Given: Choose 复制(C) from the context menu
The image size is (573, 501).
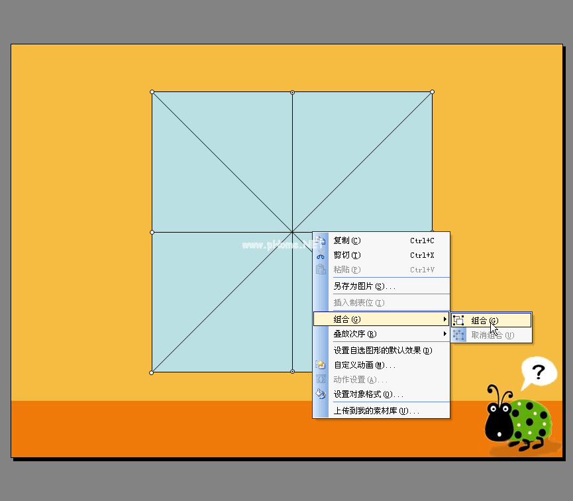Looking at the screenshot, I should coord(382,241).
